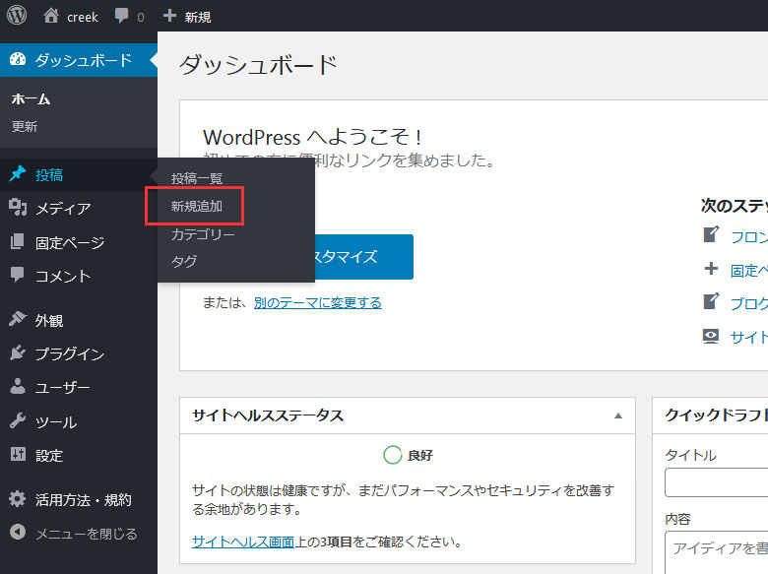Image resolution: width=768 pixels, height=574 pixels.
Task: Click WordPress へようこそ！ heading
Action: coord(313,137)
